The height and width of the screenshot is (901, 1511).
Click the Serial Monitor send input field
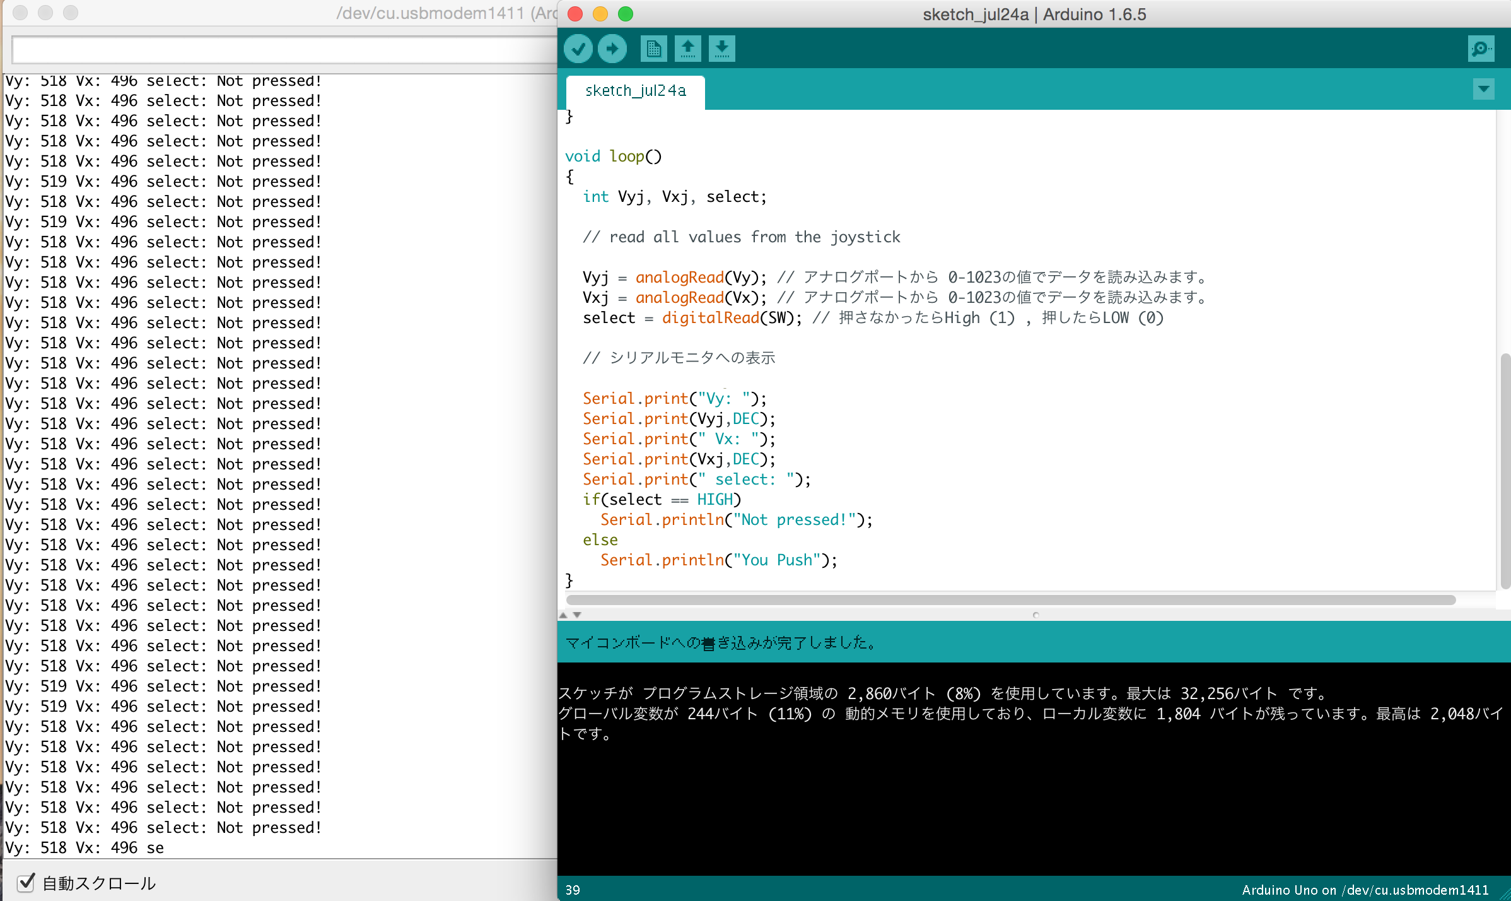click(284, 50)
